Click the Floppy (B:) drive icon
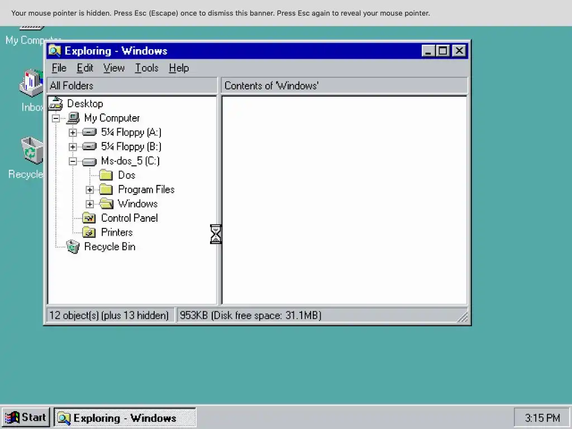The width and height of the screenshot is (572, 429). pyautogui.click(x=89, y=146)
